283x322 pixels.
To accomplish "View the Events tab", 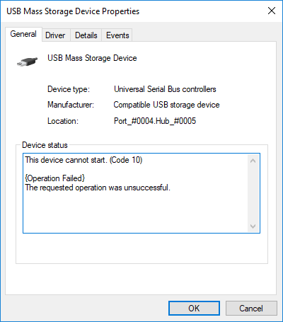I will click(117, 35).
